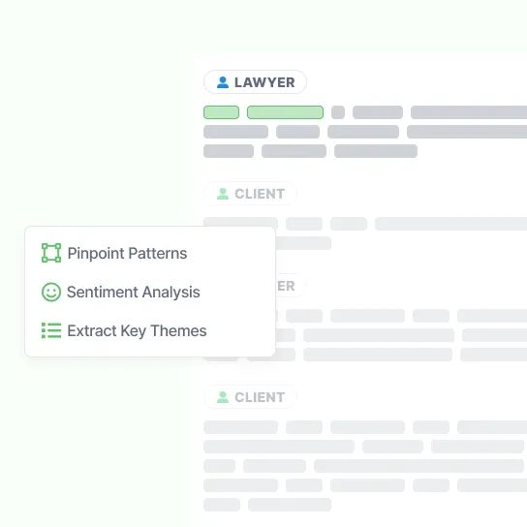Click the longer green highlighted word block
This screenshot has height=527, width=527.
(285, 112)
